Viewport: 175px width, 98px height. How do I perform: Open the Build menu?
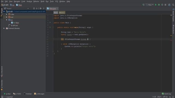point(42,1)
